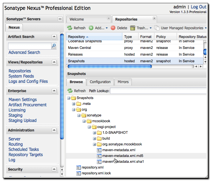
Task: Select the Browse tab
Action: [76, 82]
